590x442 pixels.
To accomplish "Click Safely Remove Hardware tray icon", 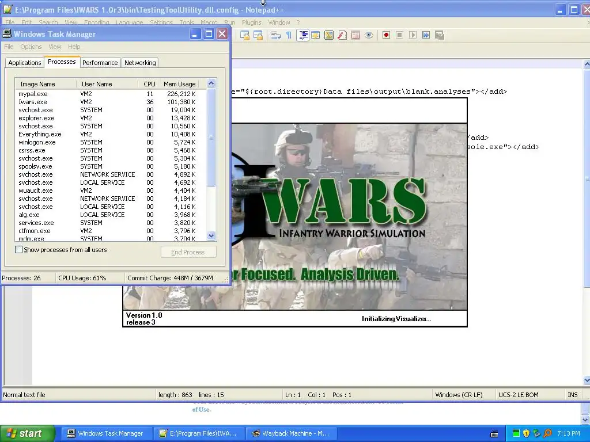I will [x=536, y=433].
